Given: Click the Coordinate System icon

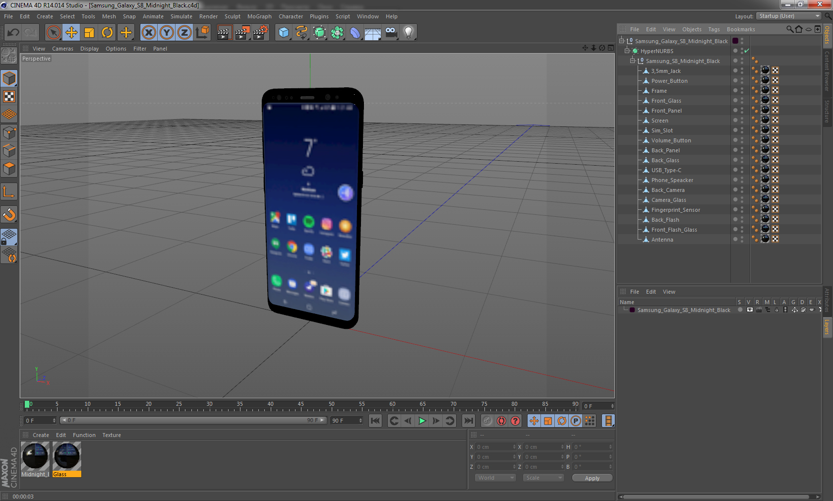Looking at the screenshot, I should [x=202, y=33].
